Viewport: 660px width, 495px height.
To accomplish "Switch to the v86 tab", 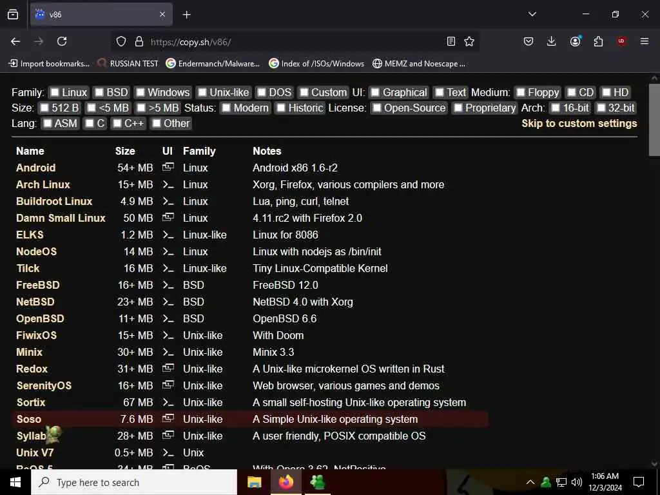I will (x=101, y=15).
